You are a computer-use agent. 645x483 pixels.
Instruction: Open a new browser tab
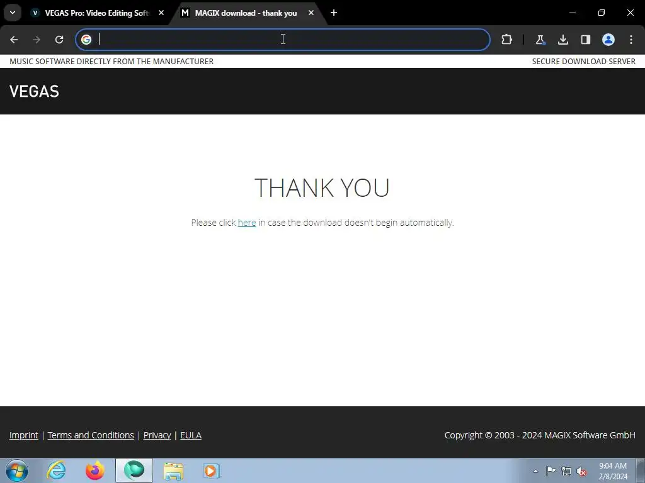(x=334, y=13)
